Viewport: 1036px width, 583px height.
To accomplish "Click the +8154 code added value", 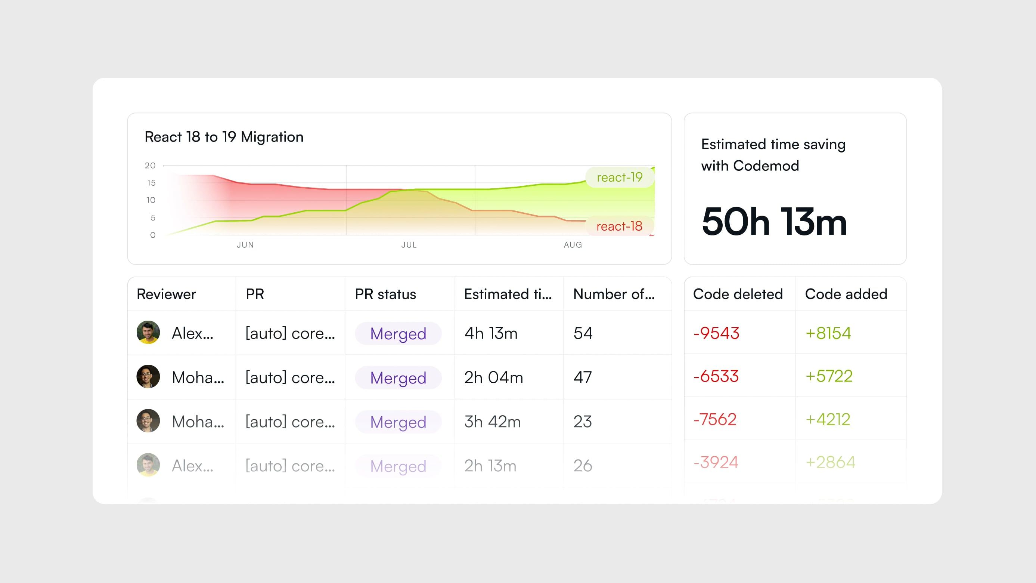I will [x=828, y=333].
